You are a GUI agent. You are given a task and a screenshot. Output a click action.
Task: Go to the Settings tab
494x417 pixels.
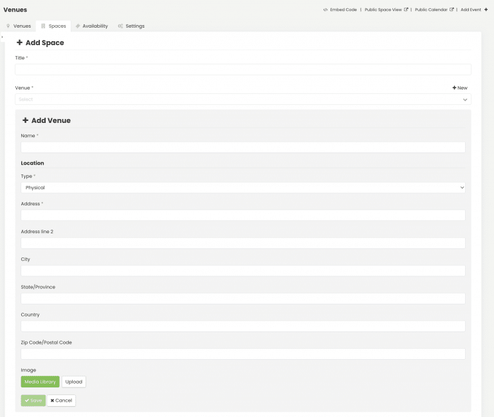131,26
